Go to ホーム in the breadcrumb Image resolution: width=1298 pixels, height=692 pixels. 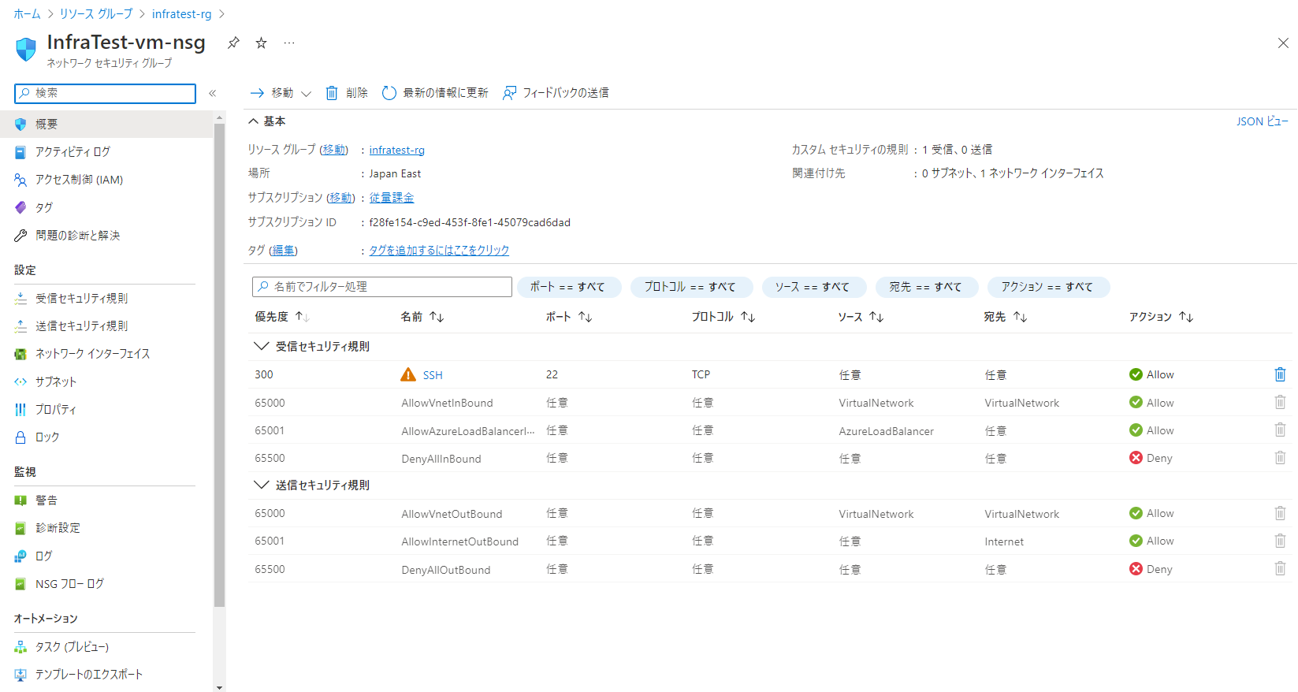[x=27, y=14]
